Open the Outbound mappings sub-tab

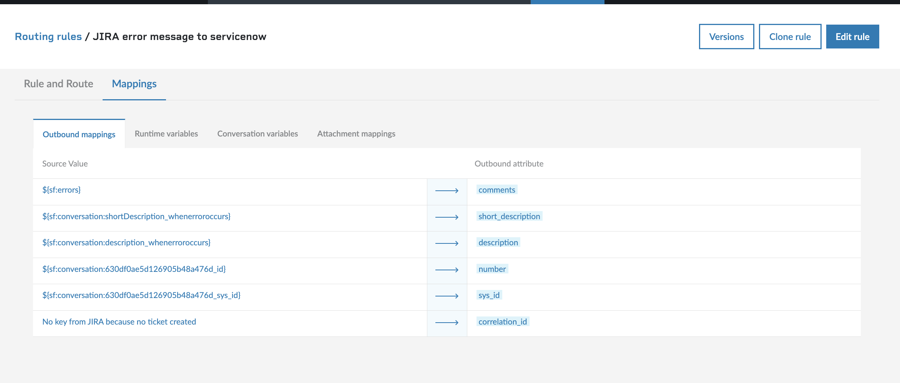(x=79, y=134)
